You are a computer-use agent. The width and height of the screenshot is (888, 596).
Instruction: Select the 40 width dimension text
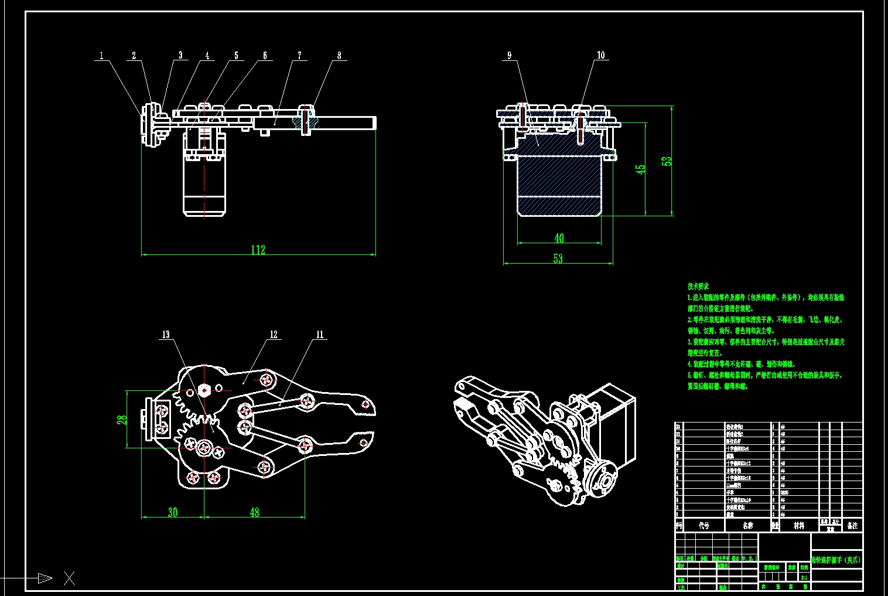pyautogui.click(x=559, y=238)
